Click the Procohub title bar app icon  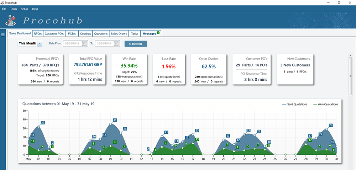click(x=2, y=2)
